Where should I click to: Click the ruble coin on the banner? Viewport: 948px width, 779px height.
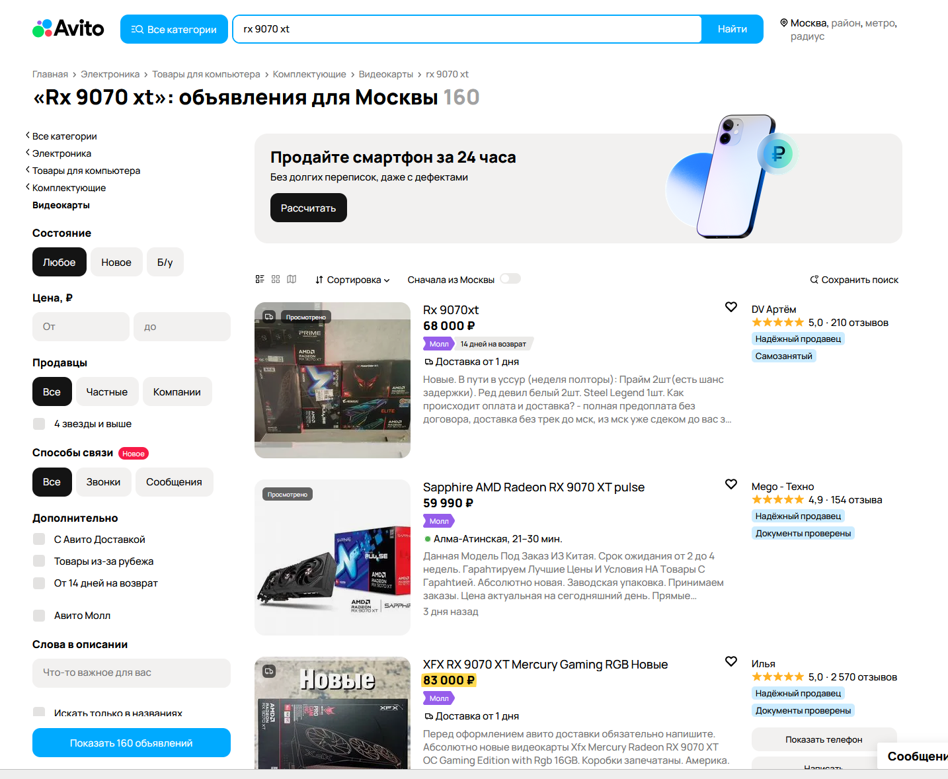pyautogui.click(x=778, y=153)
